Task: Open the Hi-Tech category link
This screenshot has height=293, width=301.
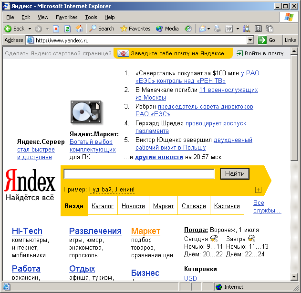Action: pos(27,231)
